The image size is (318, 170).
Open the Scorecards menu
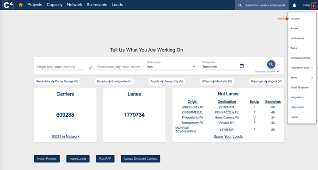coord(97,5)
